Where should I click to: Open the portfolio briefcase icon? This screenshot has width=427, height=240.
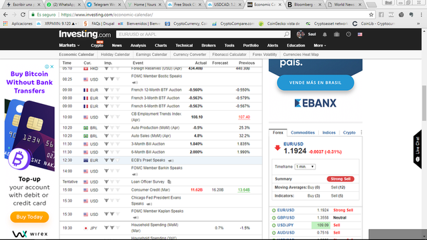pyautogui.click(x=336, y=34)
